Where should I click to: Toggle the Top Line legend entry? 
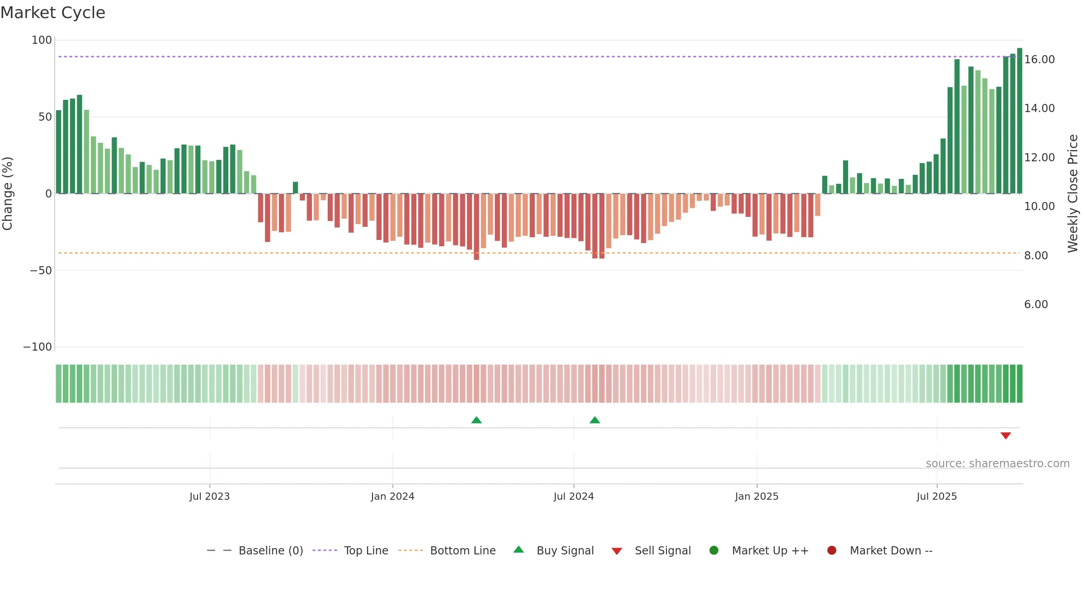point(350,550)
